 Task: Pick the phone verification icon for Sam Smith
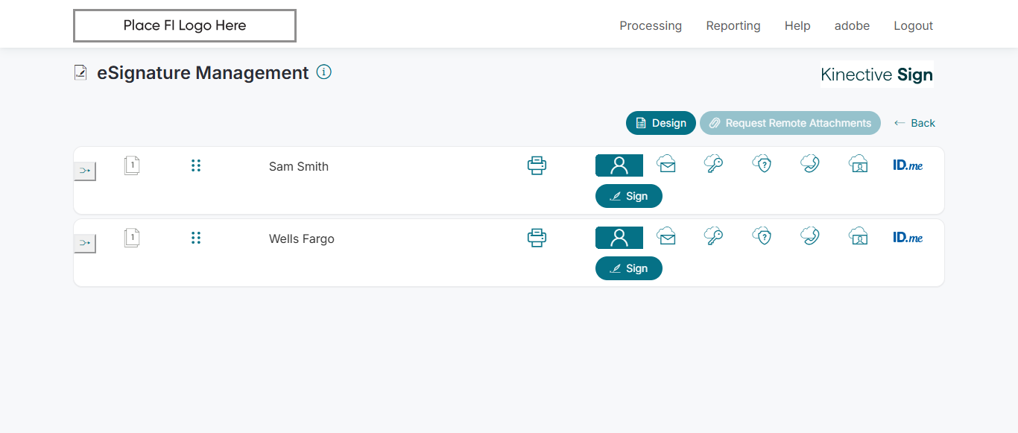pyautogui.click(x=810, y=165)
